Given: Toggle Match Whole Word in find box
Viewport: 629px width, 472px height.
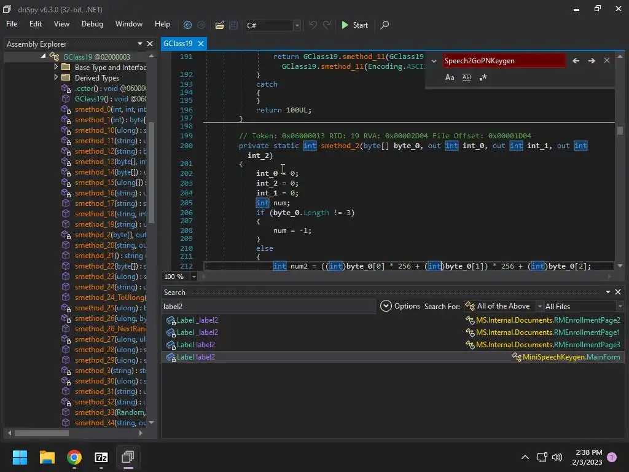Looking at the screenshot, I should [x=466, y=77].
